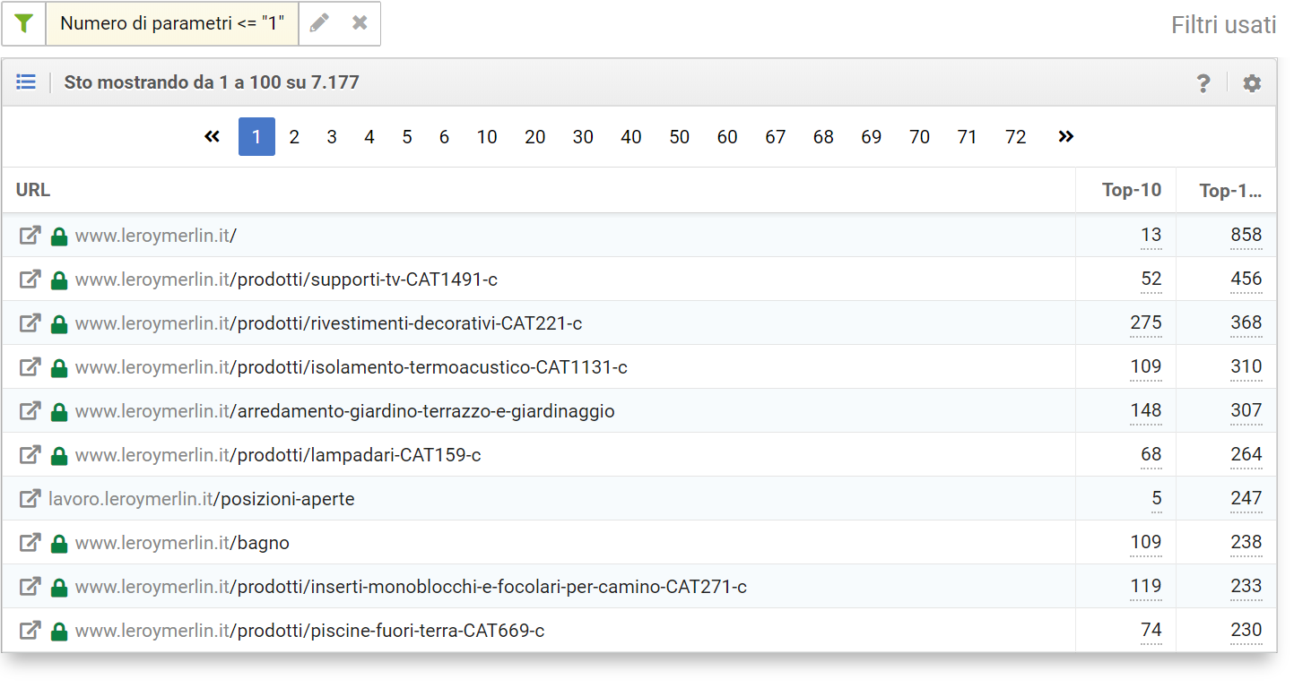Go to last page with double right arrow
The width and height of the screenshot is (1294, 688).
1065,136
